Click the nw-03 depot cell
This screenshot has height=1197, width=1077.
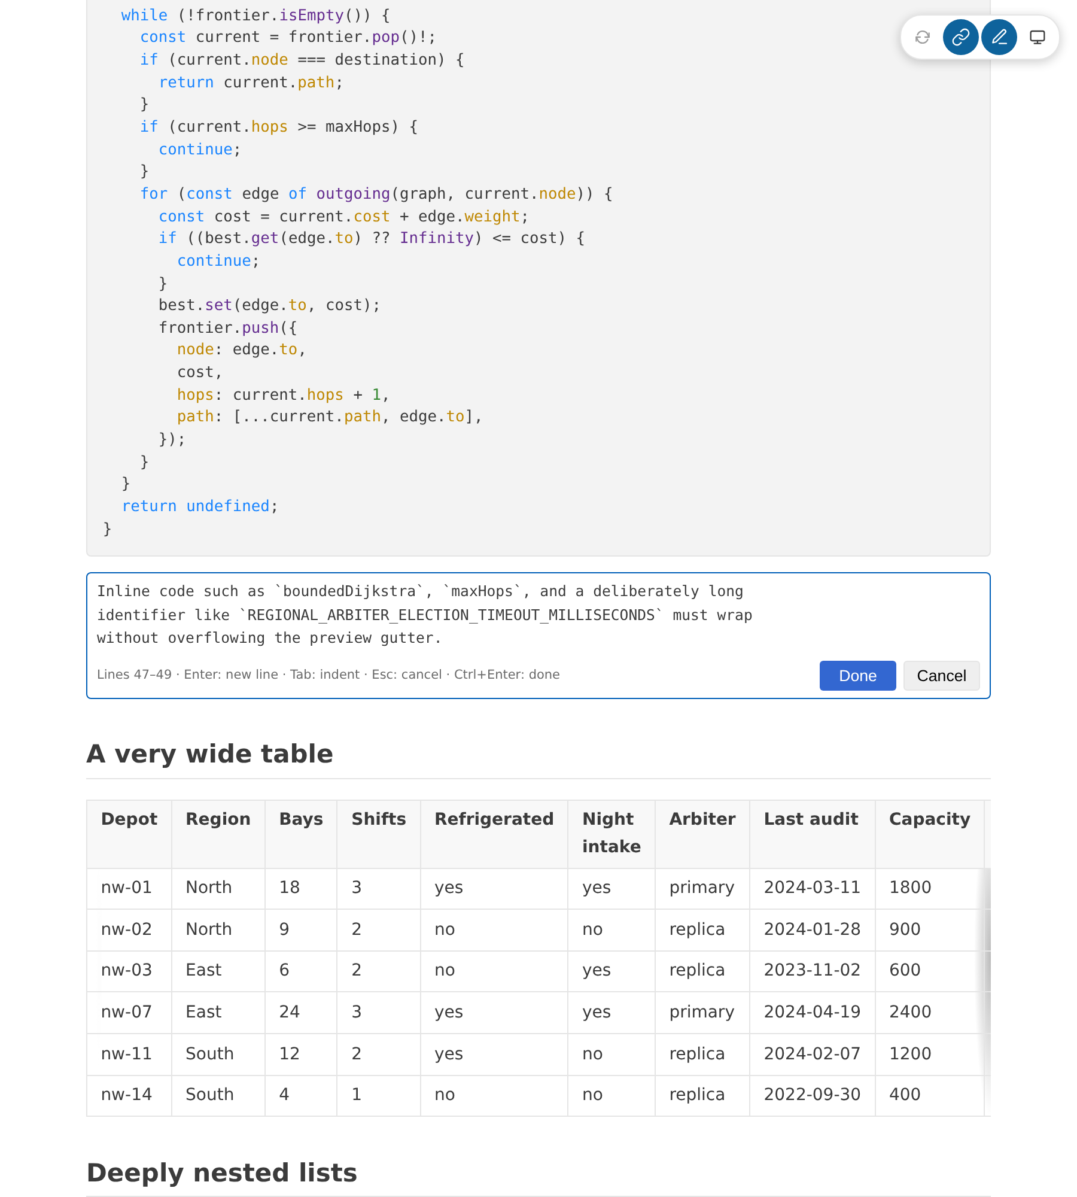pyautogui.click(x=129, y=971)
